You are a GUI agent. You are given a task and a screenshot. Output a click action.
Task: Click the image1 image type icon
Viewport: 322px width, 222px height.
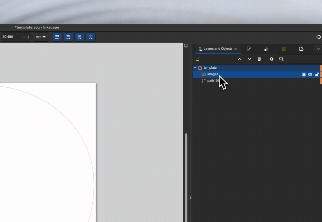coord(204,74)
